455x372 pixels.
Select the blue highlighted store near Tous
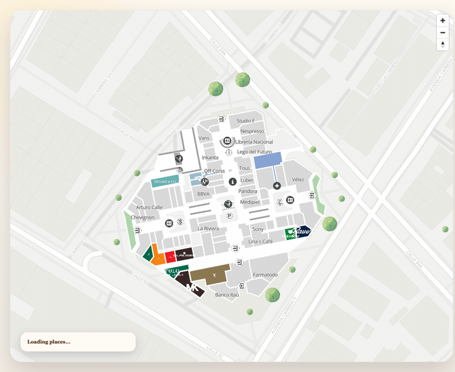point(268,160)
